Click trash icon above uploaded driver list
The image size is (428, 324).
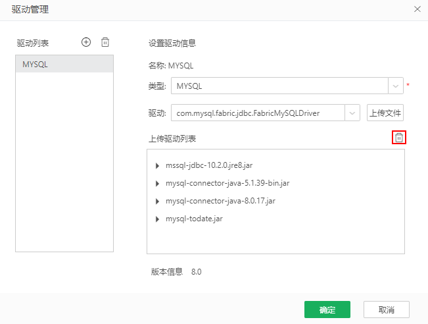[398, 138]
